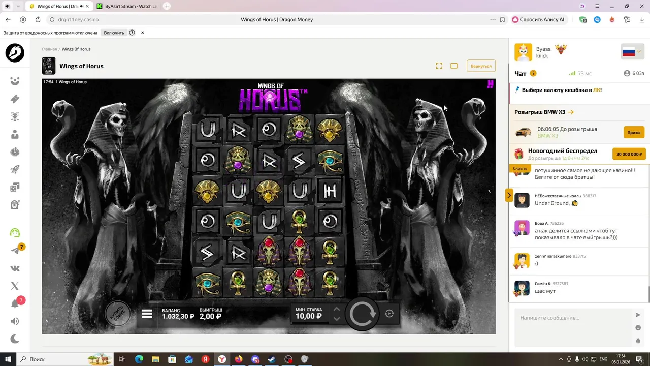Send the chat message
Screen dimensions: 650x366
click(638, 315)
